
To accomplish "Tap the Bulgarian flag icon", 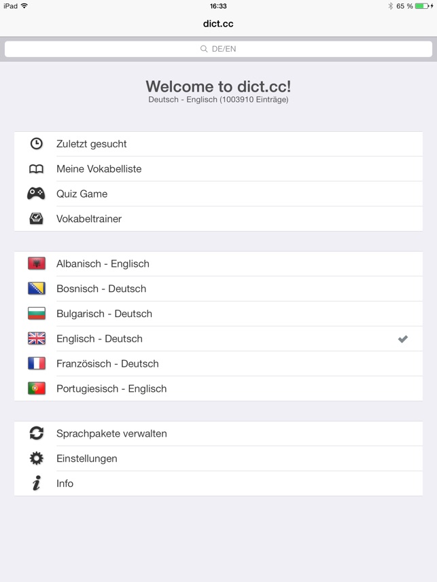I will pyautogui.click(x=36, y=314).
